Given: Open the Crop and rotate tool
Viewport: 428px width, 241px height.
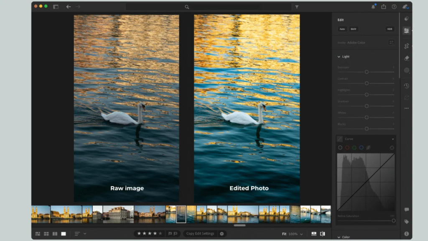Looking at the screenshot, I should pos(406,46).
